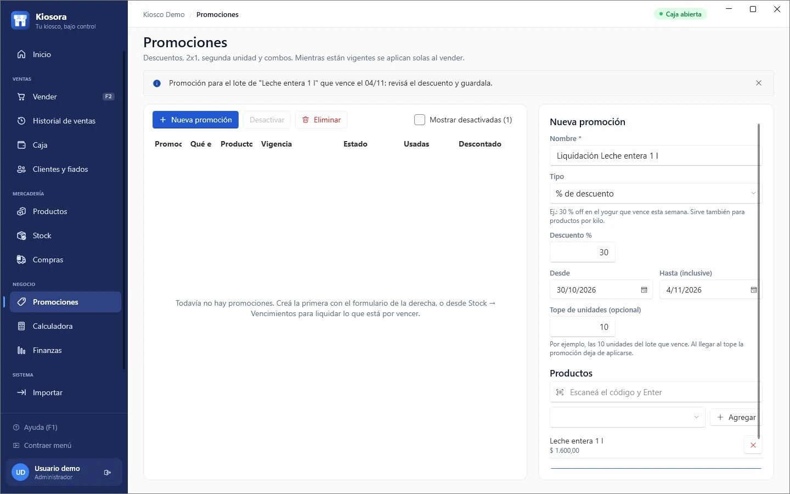
Task: Open Historial de ventas
Action: (66, 121)
